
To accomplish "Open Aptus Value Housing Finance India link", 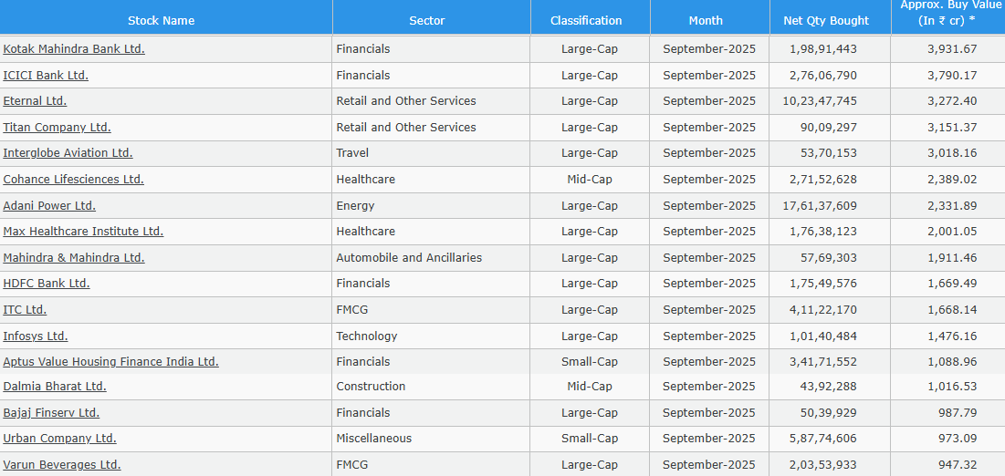I will click(110, 362).
